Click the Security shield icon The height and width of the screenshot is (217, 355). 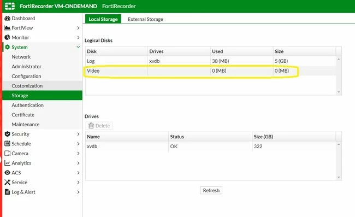point(7,134)
